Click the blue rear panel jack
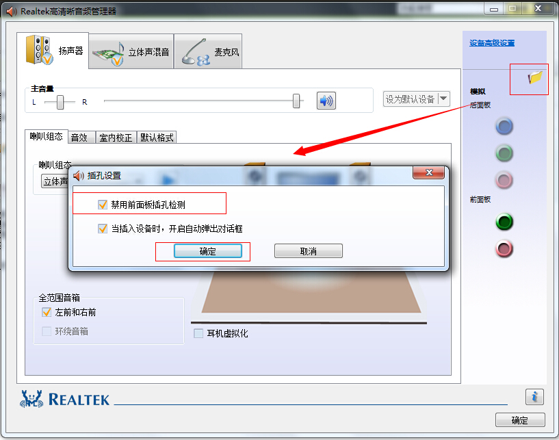The image size is (559, 440). pos(504,126)
